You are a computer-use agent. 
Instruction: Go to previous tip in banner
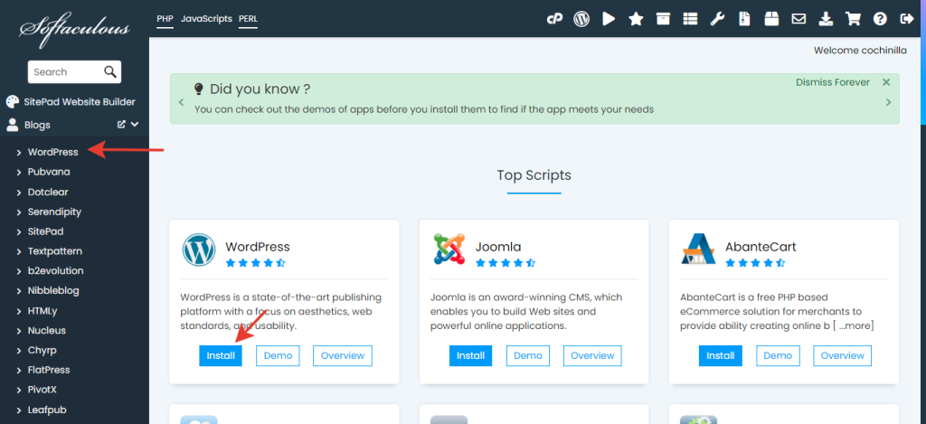click(181, 103)
